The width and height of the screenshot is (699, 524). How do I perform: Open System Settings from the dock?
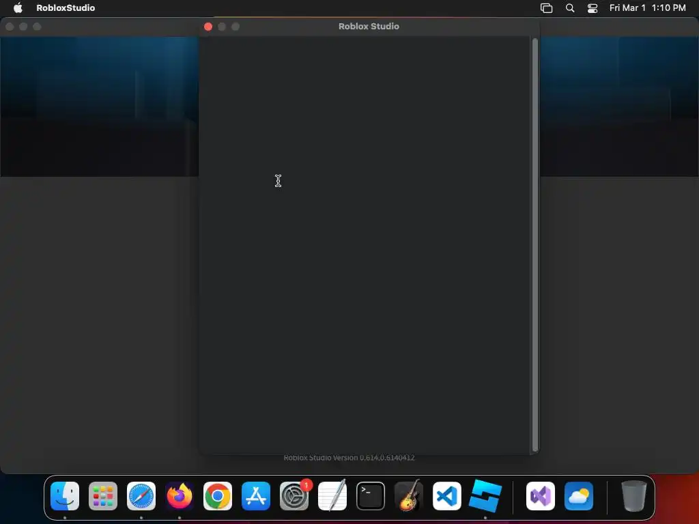[x=294, y=496]
